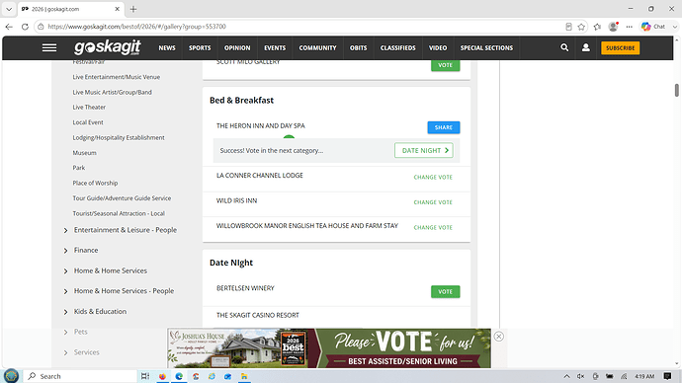The height and width of the screenshot is (383, 682).
Task: Open File Explorer from the taskbar
Action: [x=244, y=376]
